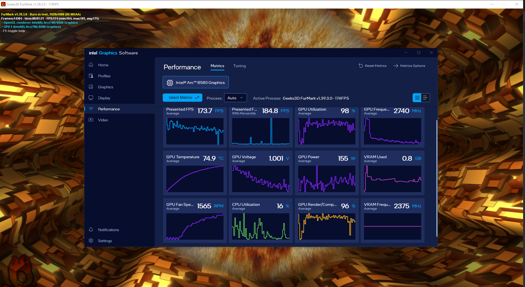Select the Metrics tab
The height and width of the screenshot is (287, 525).
[x=217, y=66]
